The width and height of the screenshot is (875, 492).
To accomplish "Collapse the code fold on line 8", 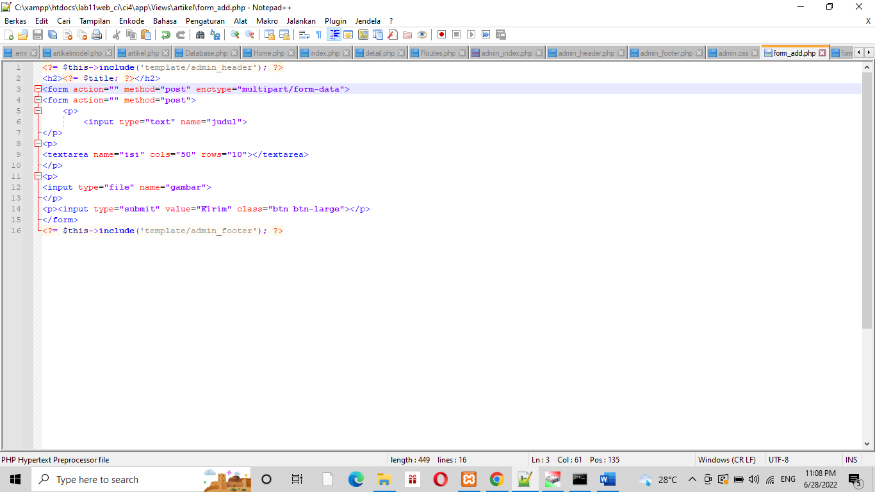I will click(37, 143).
